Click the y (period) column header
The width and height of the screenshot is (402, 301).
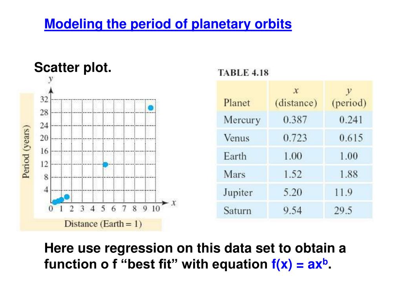point(349,97)
